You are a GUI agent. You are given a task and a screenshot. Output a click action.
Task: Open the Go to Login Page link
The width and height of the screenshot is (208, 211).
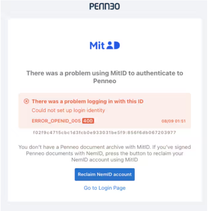[104, 188]
